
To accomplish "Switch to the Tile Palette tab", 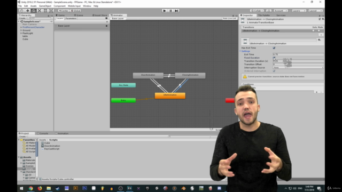I will tap(263, 15).
